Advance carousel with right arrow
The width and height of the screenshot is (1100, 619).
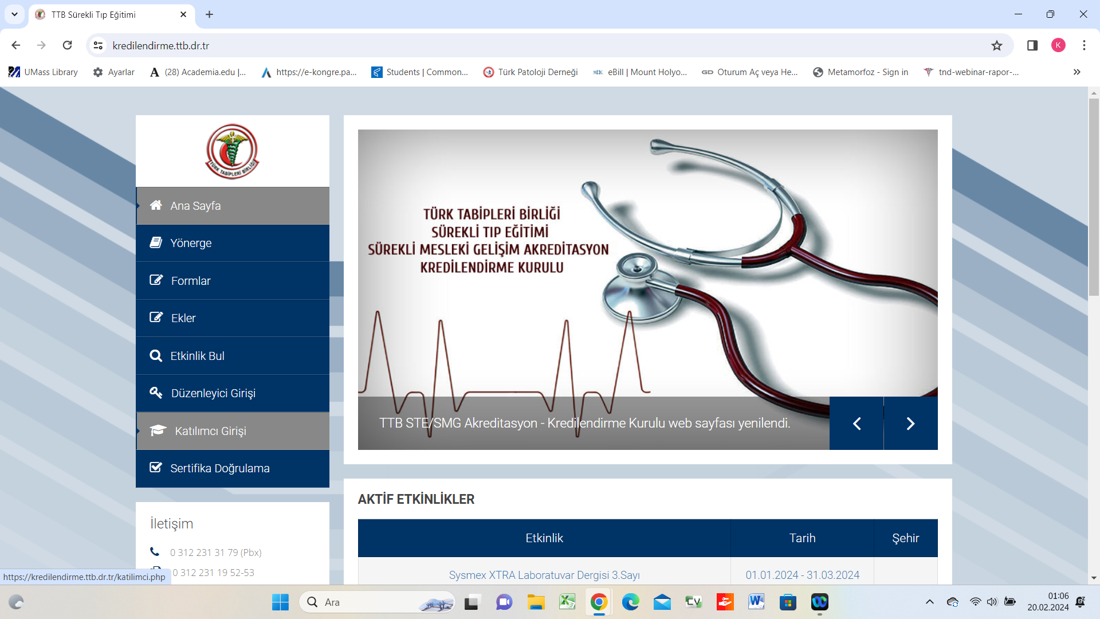click(910, 424)
